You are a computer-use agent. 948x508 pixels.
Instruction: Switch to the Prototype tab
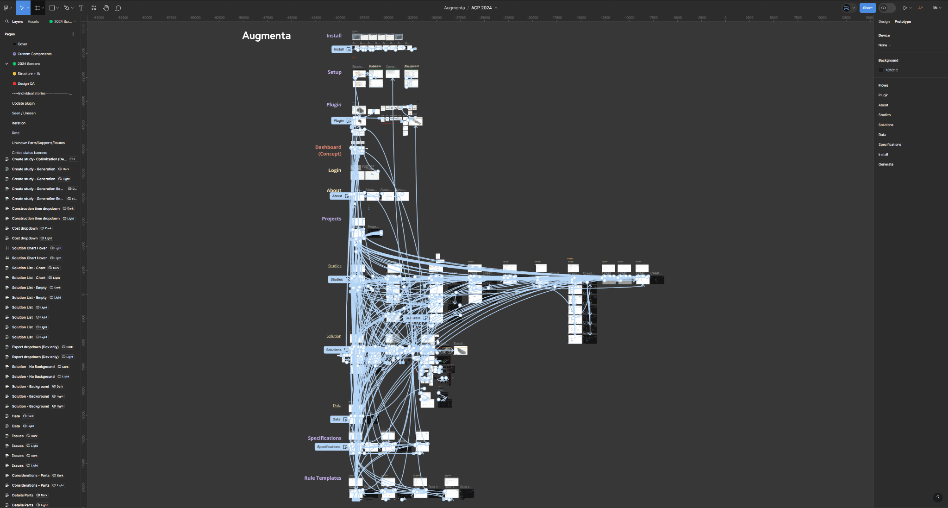(x=903, y=21)
